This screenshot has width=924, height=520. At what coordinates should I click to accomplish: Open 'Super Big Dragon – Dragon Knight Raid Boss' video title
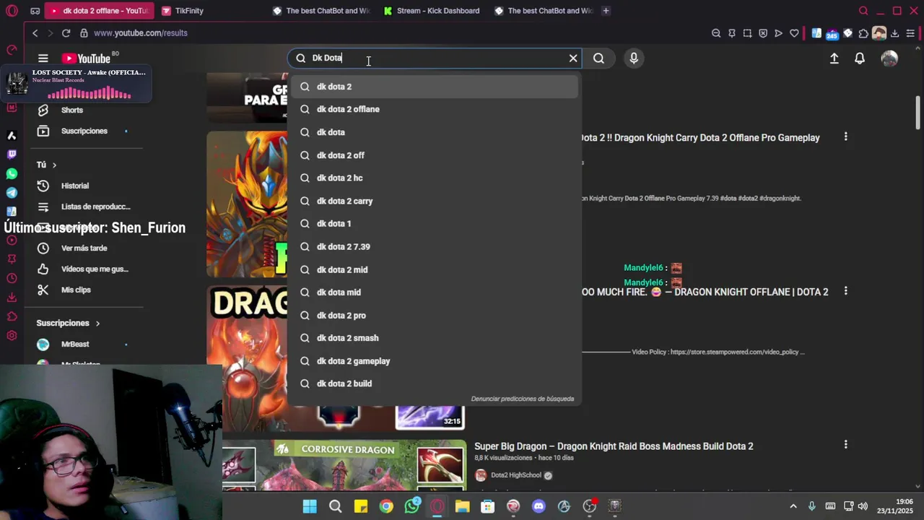[614, 446]
